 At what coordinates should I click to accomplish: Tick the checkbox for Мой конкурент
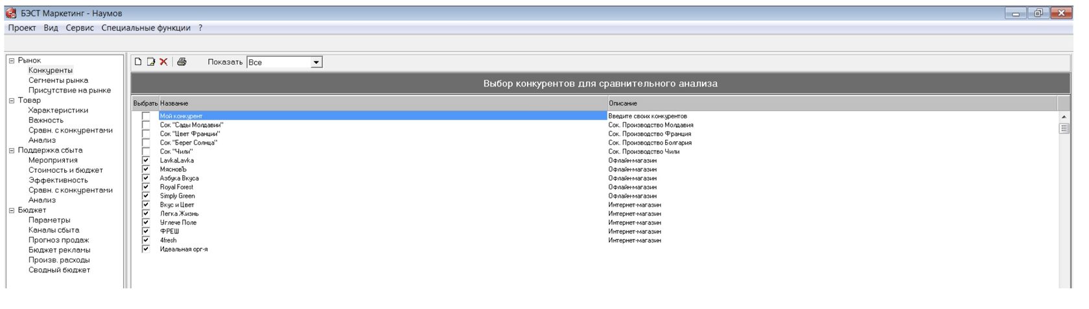(x=146, y=116)
